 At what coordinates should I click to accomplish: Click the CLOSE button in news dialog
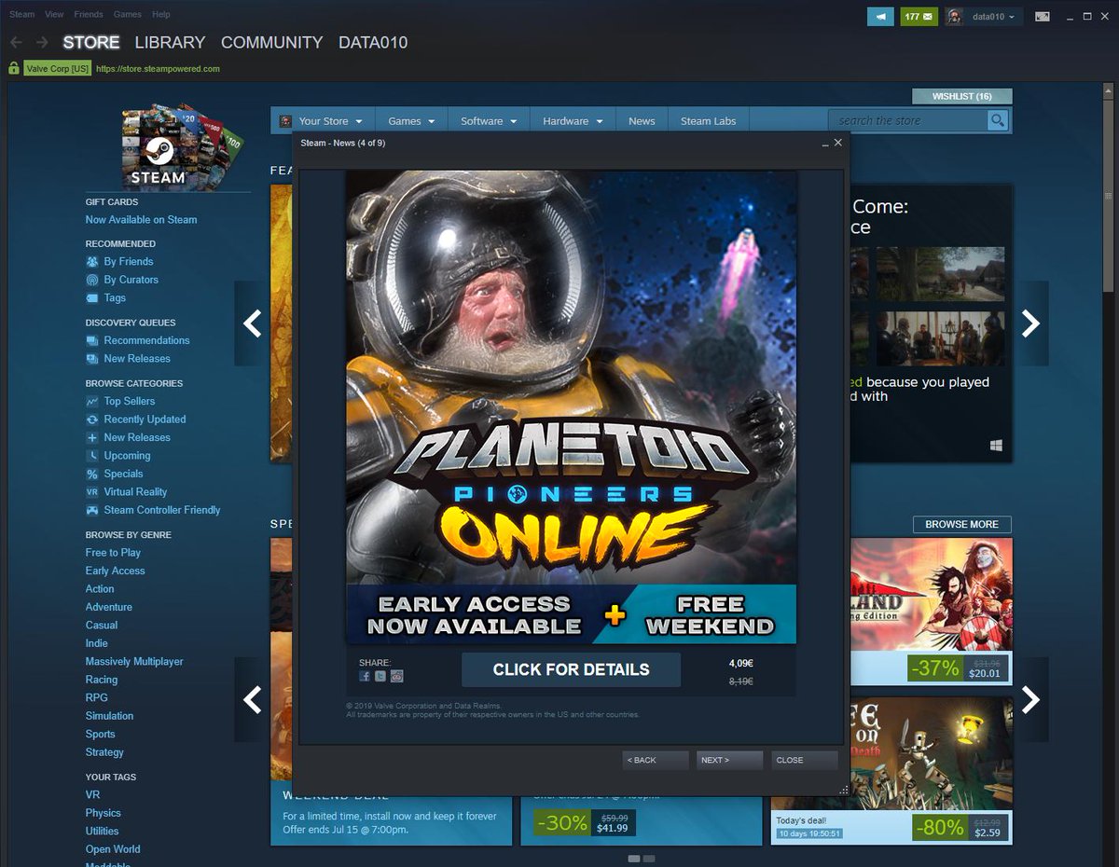(805, 760)
